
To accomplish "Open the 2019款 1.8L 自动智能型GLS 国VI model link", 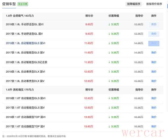I will coord(26,43).
